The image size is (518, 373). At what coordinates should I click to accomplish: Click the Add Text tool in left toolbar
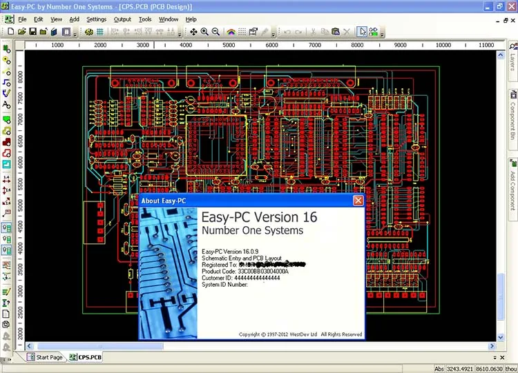coord(6,105)
